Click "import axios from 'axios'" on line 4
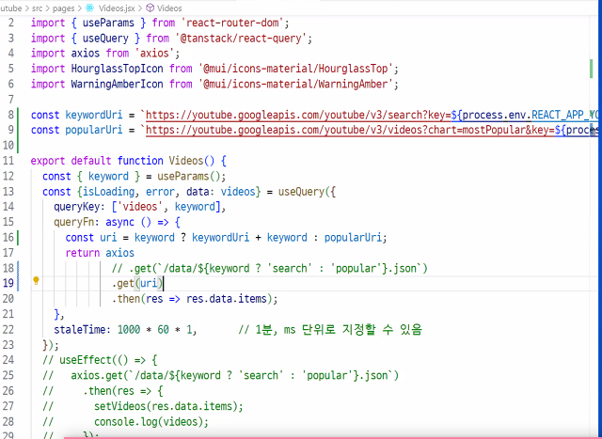This screenshot has height=439, width=602. tap(105, 54)
